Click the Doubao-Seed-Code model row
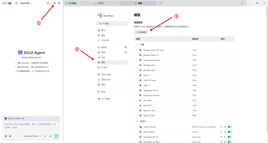The width and height of the screenshot is (268, 143). pyautogui.click(x=184, y=60)
